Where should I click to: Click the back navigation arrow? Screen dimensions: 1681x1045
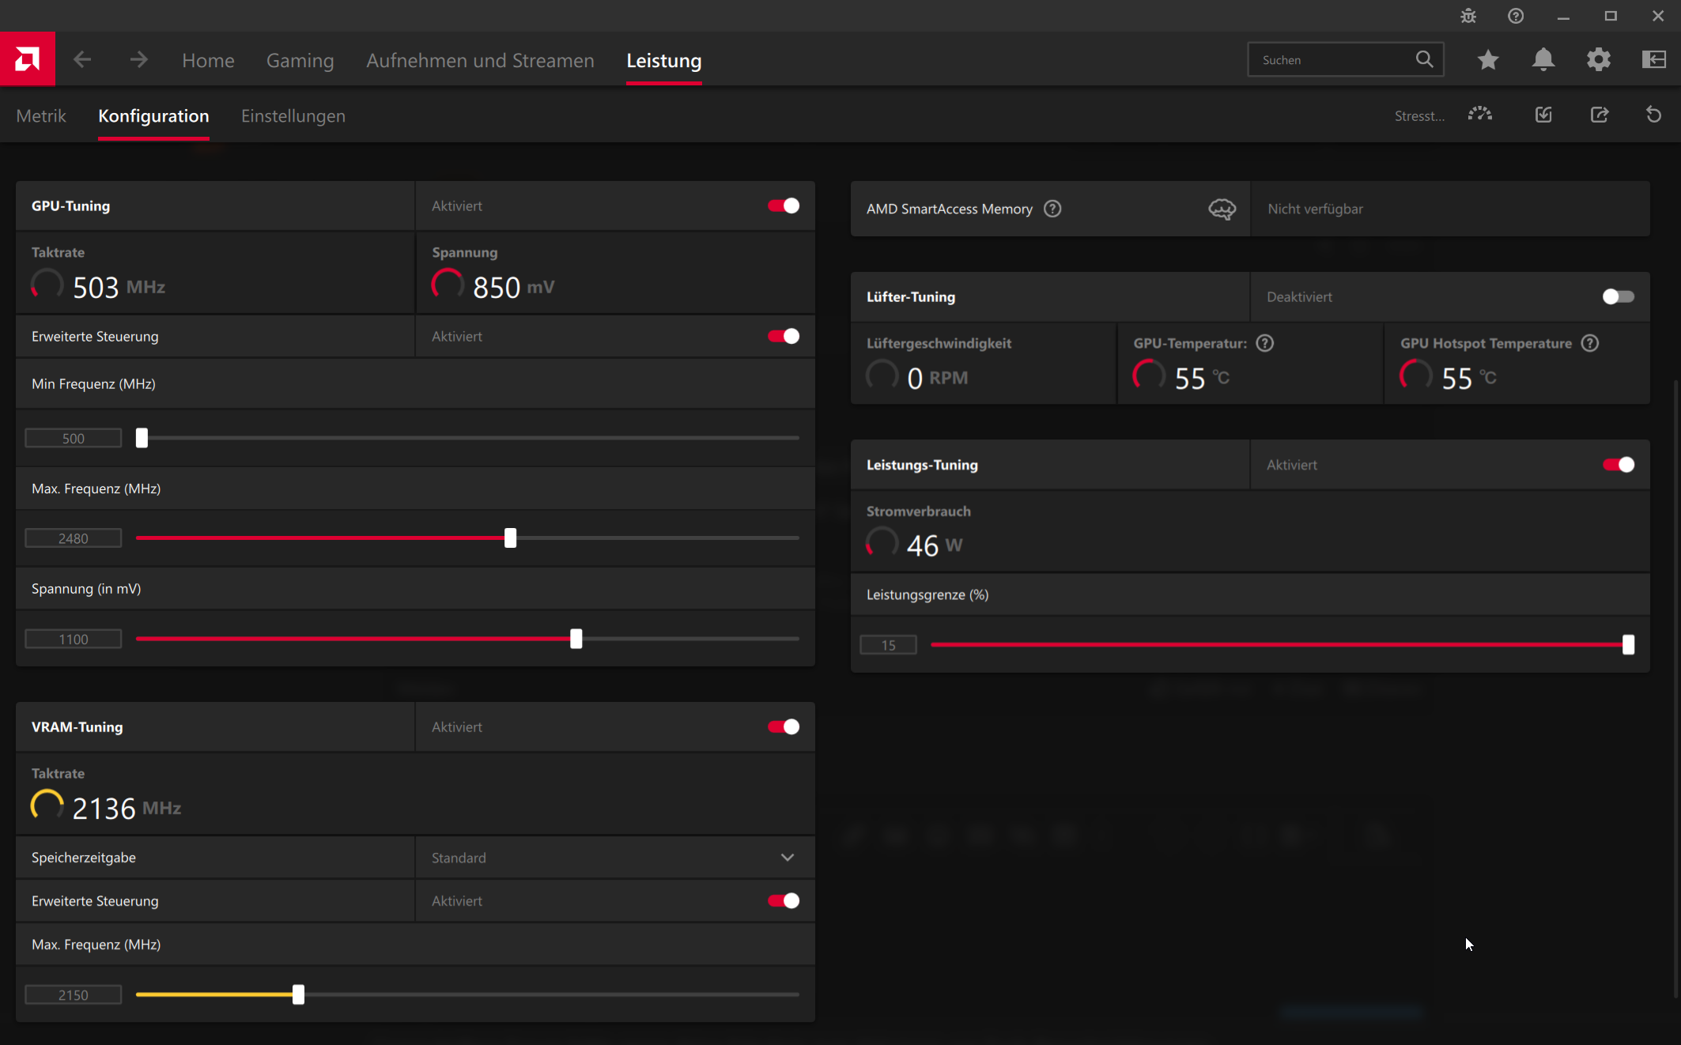[82, 60]
